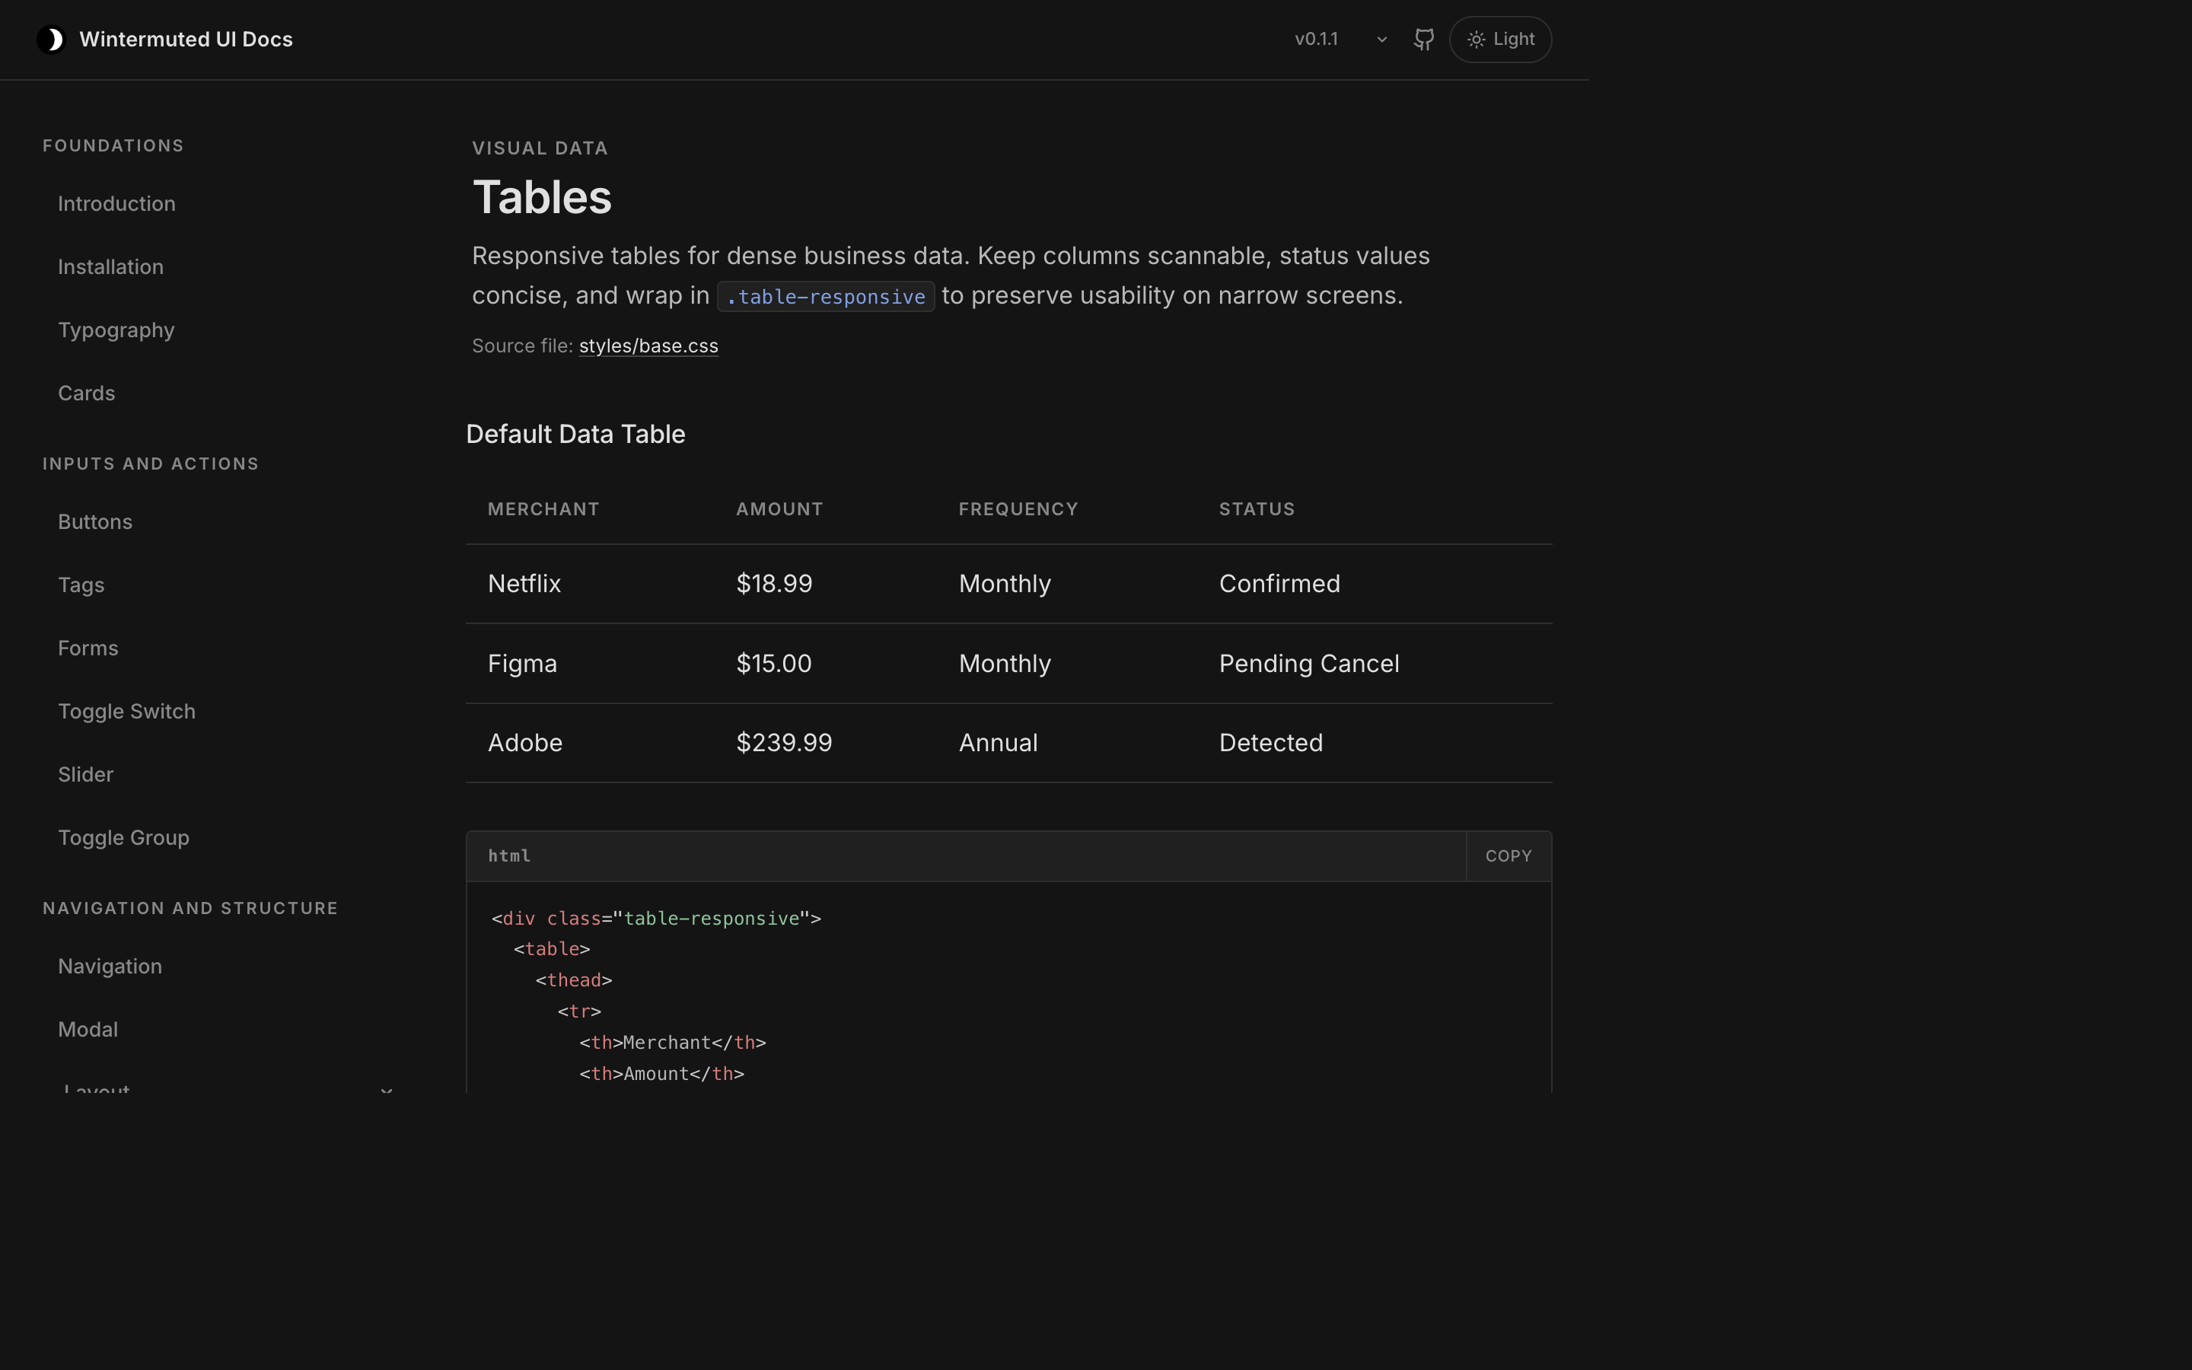Open Installation in the sidebar
2192x1370 pixels.
point(110,267)
